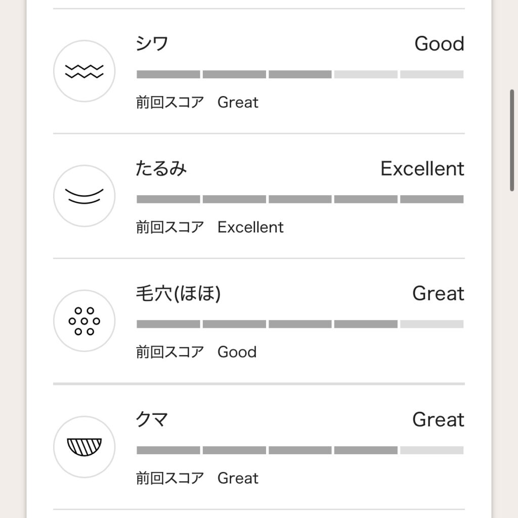Click the cheek pores (毛穴) dots icon
Screen dimensions: 518x518
coord(84,321)
